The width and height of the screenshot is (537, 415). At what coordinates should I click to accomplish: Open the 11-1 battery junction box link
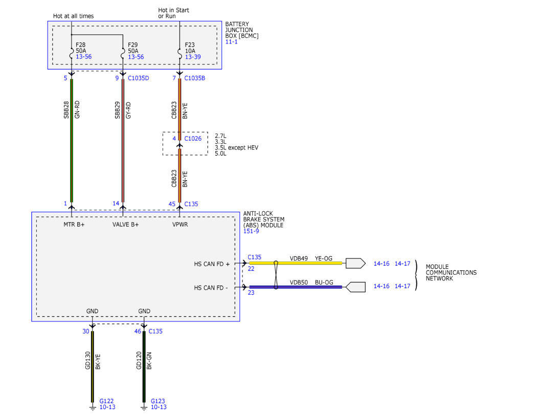tap(231, 42)
